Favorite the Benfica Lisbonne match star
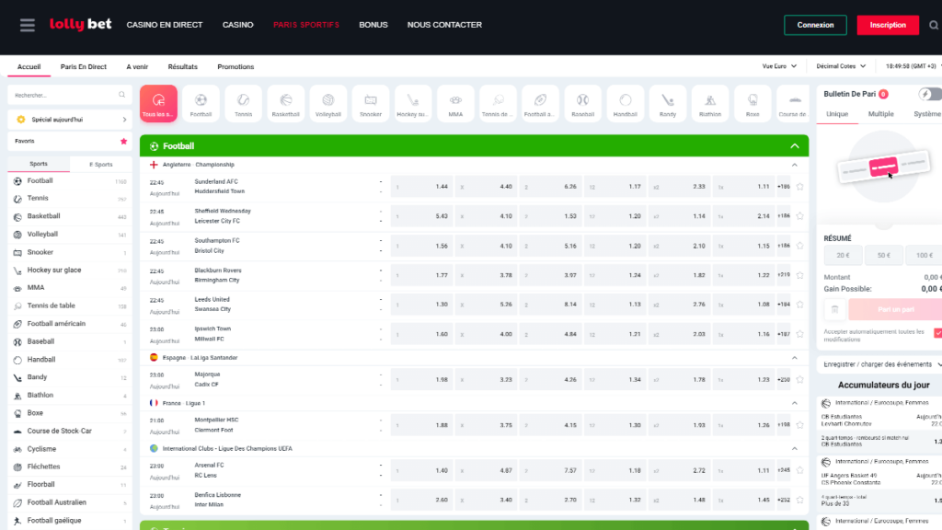Screen dimensions: 942x530 (799, 500)
